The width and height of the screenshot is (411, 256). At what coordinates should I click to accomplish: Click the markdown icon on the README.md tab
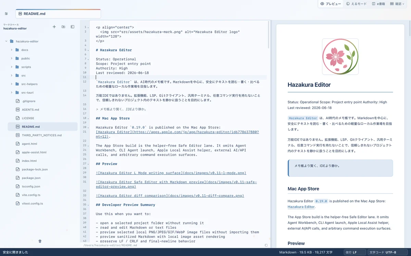coord(20,14)
